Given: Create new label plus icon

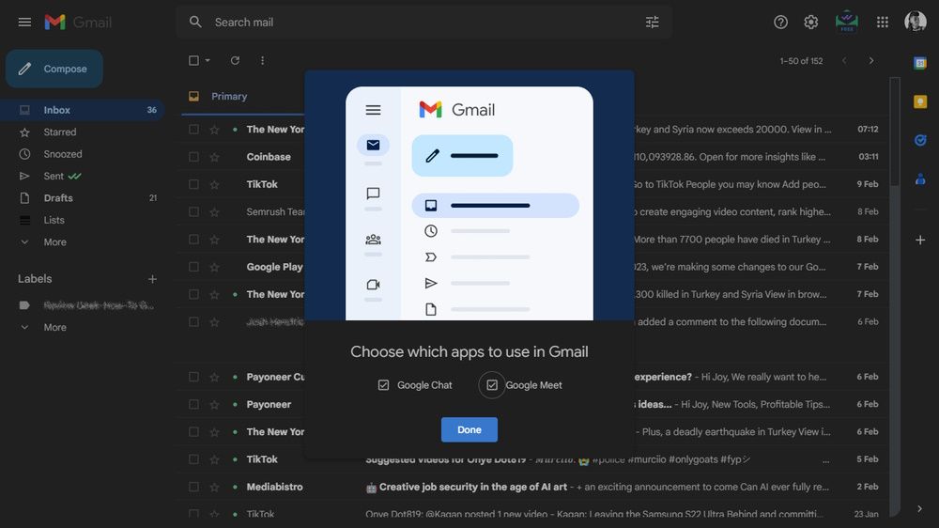Looking at the screenshot, I should [x=152, y=279].
